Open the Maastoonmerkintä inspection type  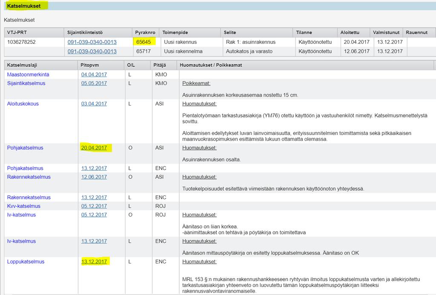point(28,74)
